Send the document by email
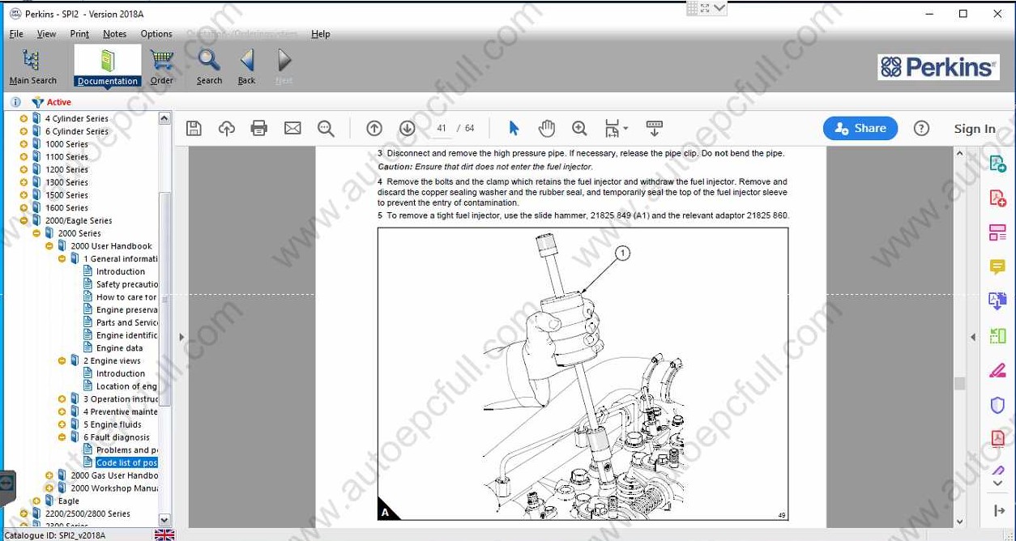The width and height of the screenshot is (1016, 541). [292, 128]
